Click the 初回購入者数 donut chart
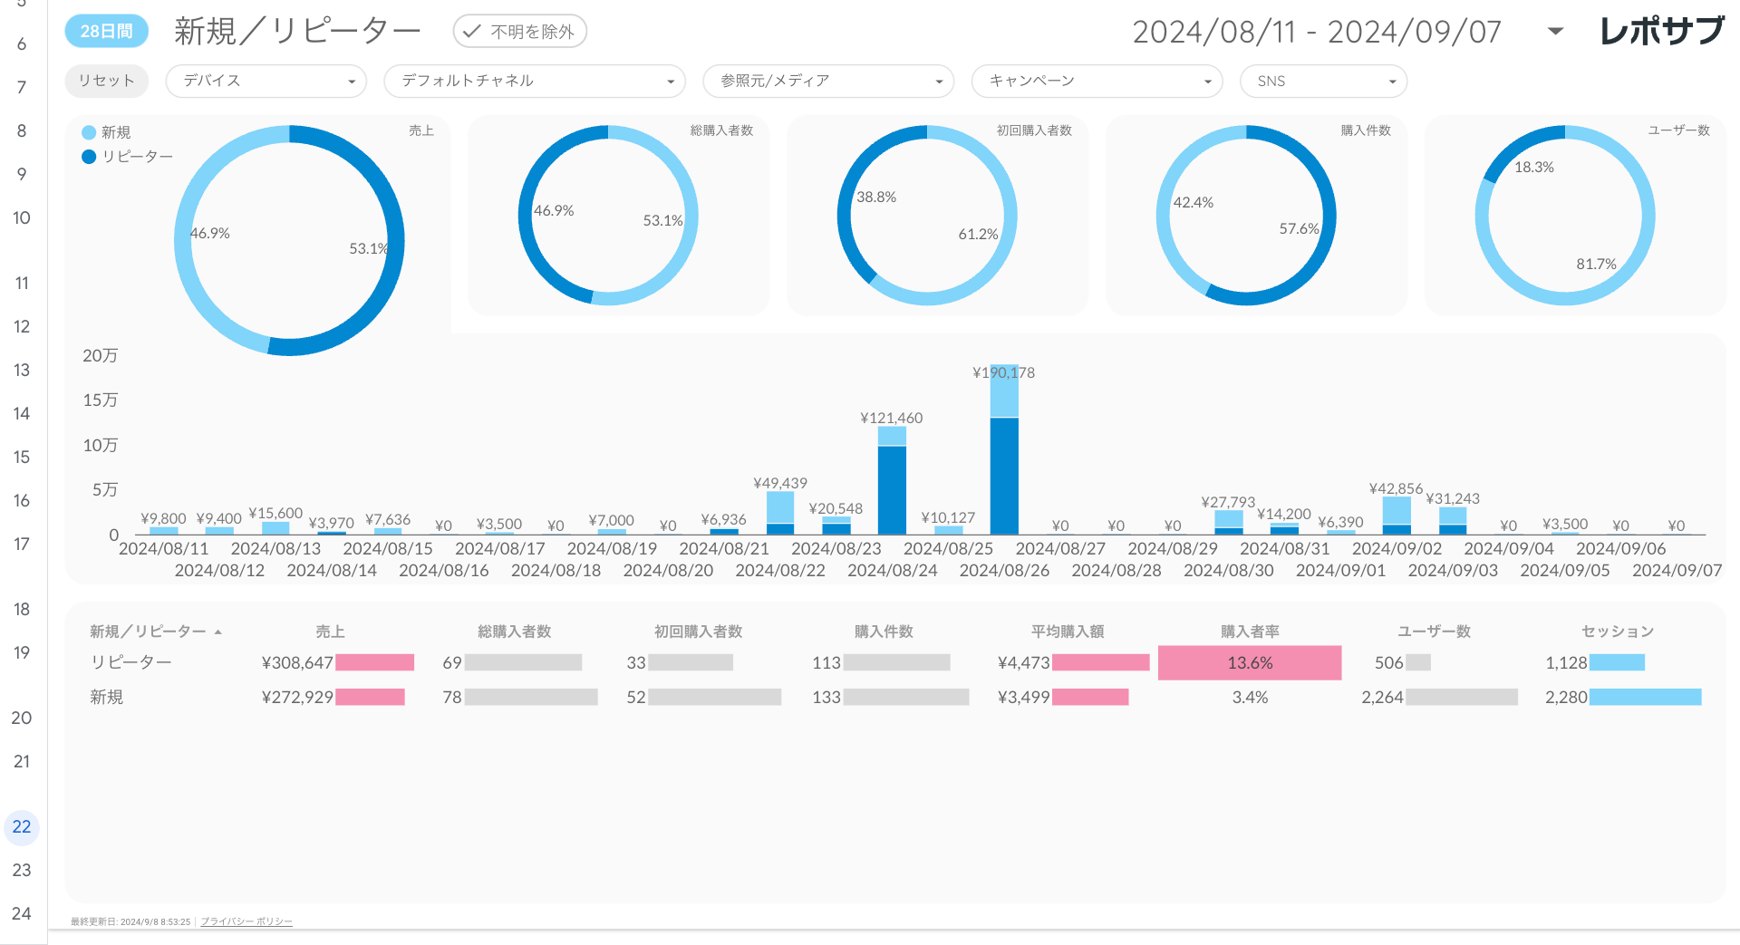 click(x=926, y=216)
